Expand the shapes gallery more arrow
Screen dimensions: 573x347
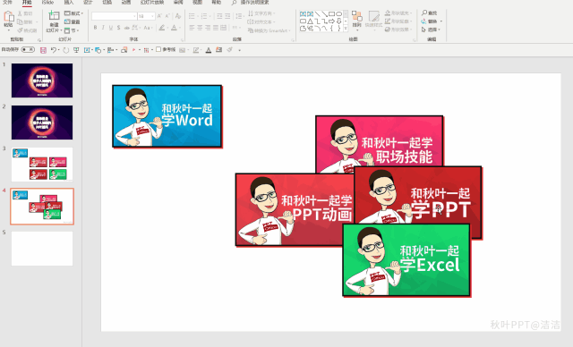coord(346,29)
